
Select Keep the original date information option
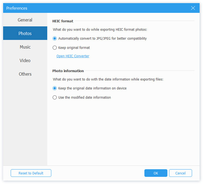54,88
